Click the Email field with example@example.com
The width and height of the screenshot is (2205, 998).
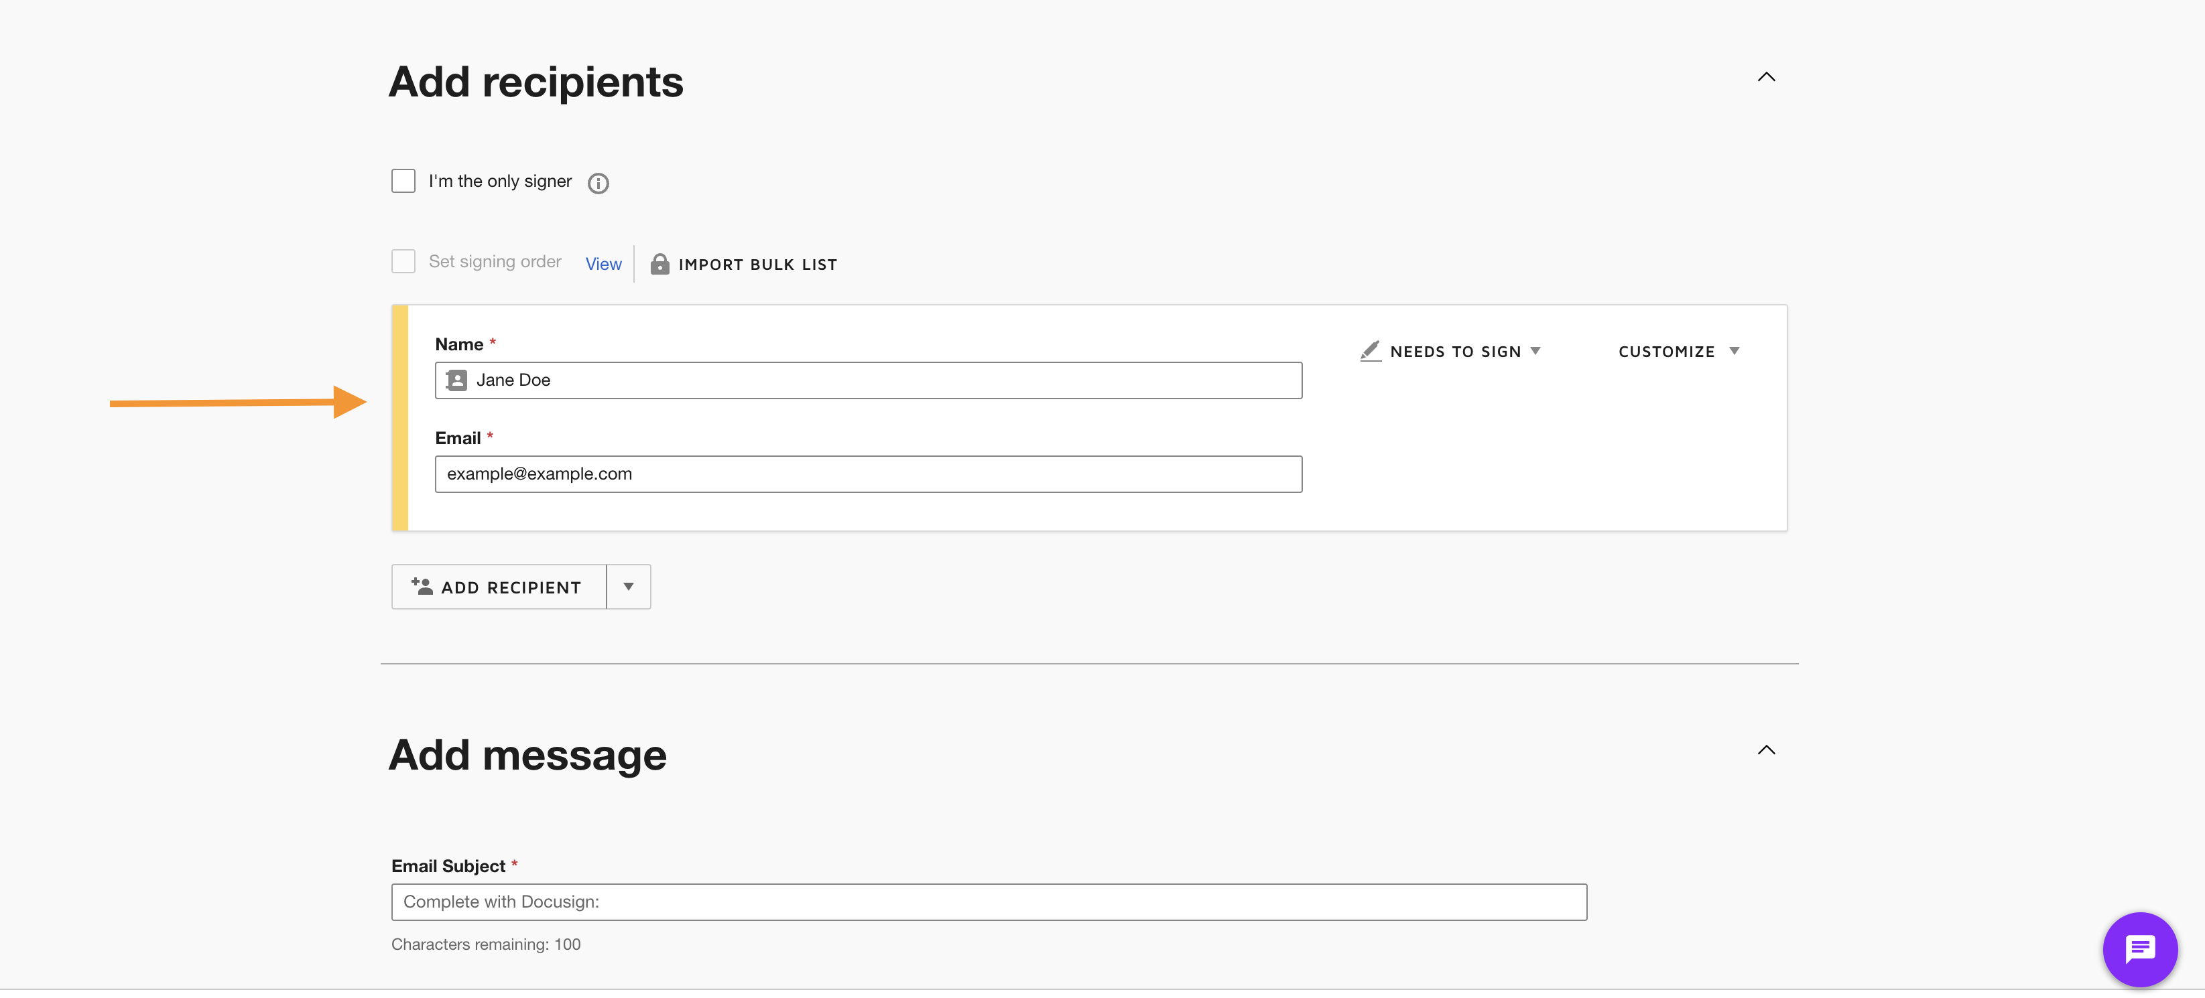coord(868,475)
